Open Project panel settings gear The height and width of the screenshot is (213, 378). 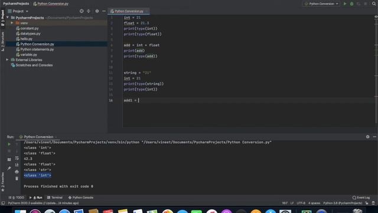[97, 11]
